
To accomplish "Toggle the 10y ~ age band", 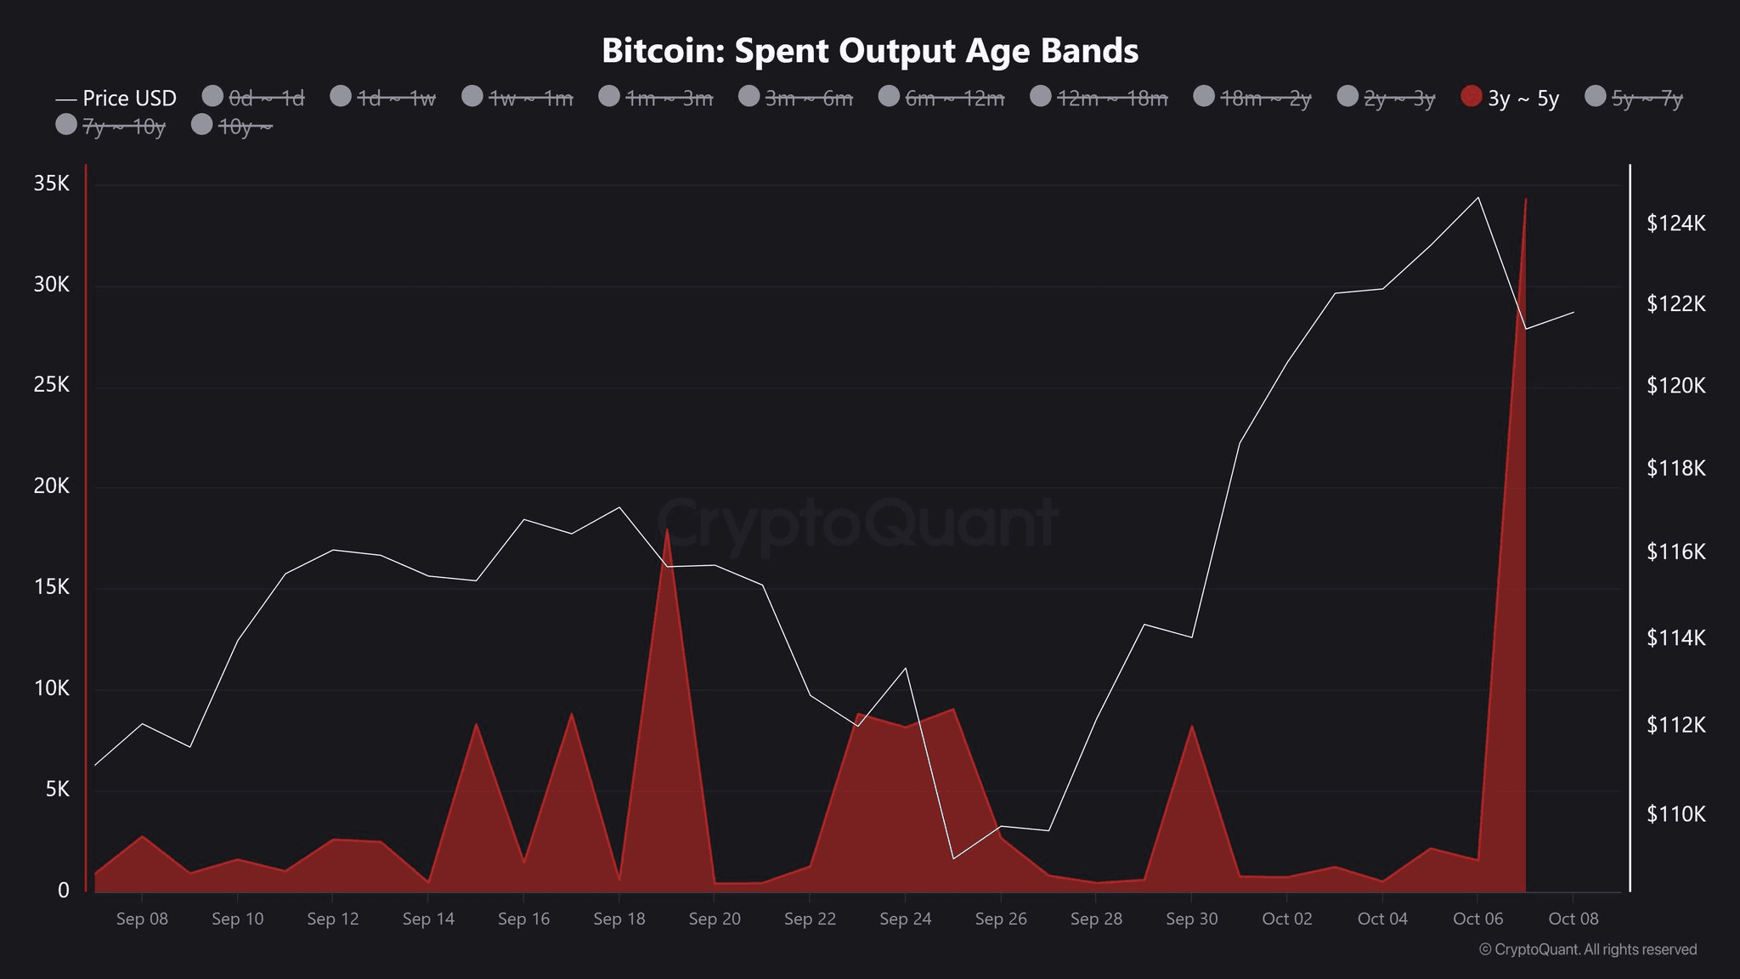I will coord(202,126).
